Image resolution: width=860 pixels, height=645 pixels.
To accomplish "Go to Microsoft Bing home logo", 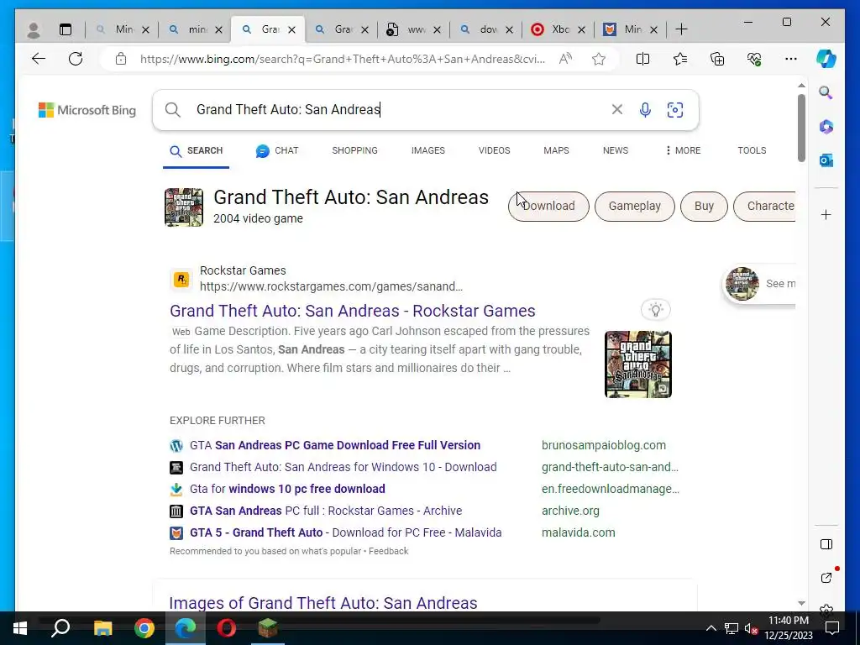I will click(87, 110).
